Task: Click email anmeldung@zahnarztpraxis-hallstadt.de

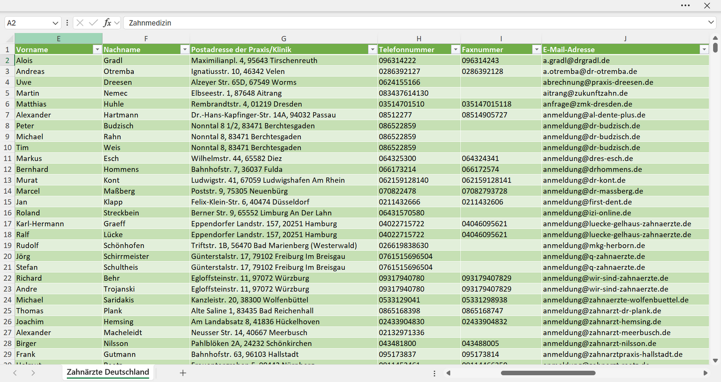Action: [x=625, y=355]
